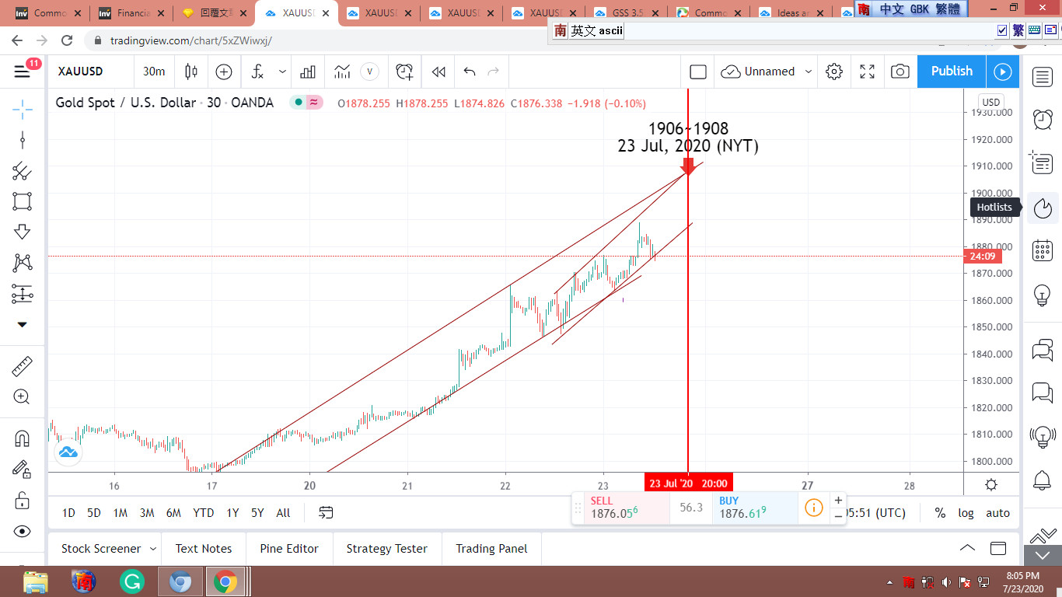Image resolution: width=1062 pixels, height=597 pixels.
Task: Toggle magnet mode for drawings
Action: (23, 438)
